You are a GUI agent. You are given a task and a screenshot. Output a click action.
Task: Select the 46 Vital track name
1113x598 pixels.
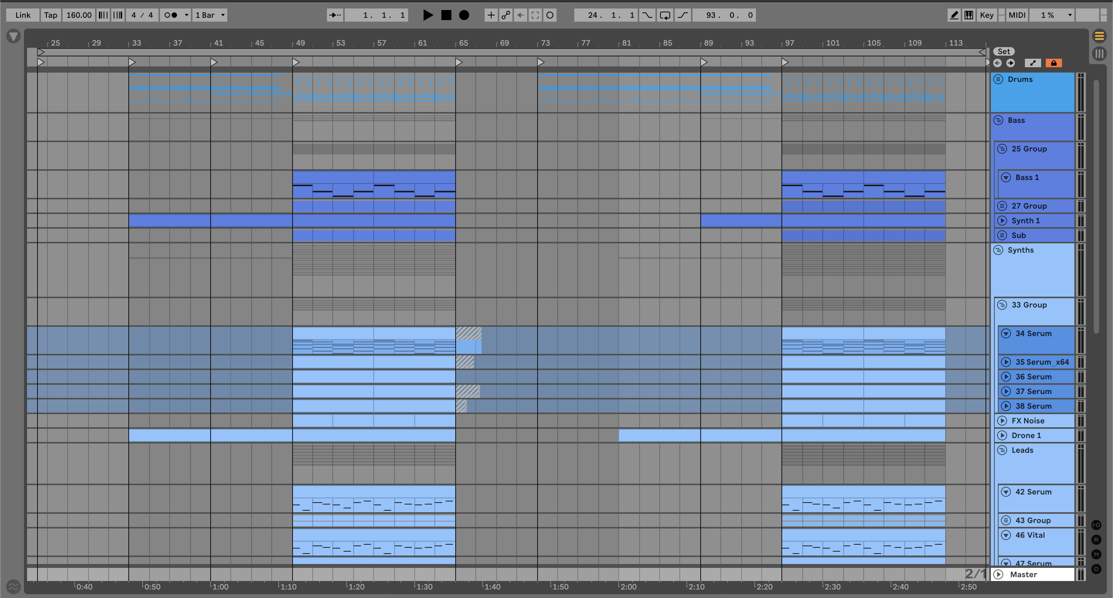1030,535
